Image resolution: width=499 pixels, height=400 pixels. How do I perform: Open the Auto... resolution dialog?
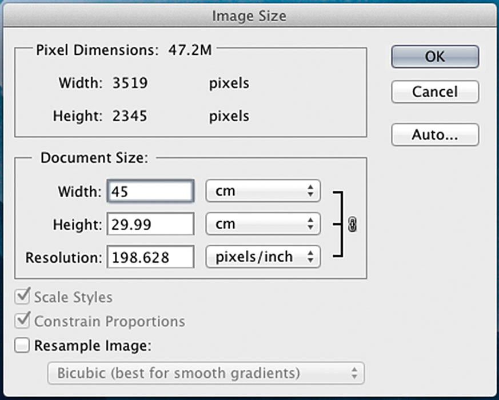[x=435, y=135]
